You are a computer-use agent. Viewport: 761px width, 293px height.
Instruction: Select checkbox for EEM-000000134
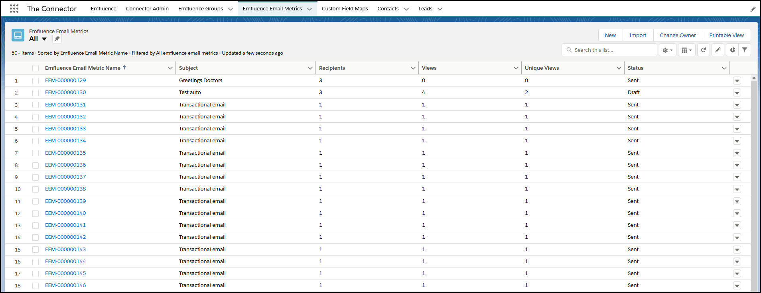click(x=35, y=141)
